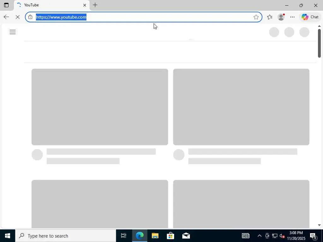Open the Favorites list icon
Image resolution: width=323 pixels, height=242 pixels.
(x=270, y=17)
